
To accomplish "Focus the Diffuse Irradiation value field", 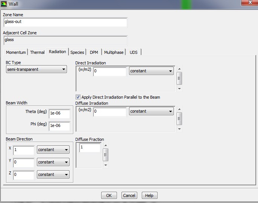I will point(109,111).
